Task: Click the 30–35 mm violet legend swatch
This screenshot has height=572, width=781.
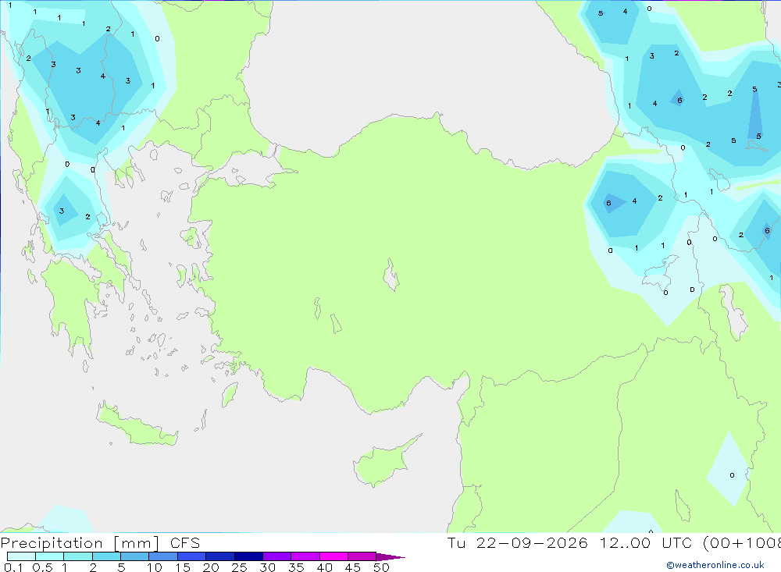Action: tap(276, 556)
